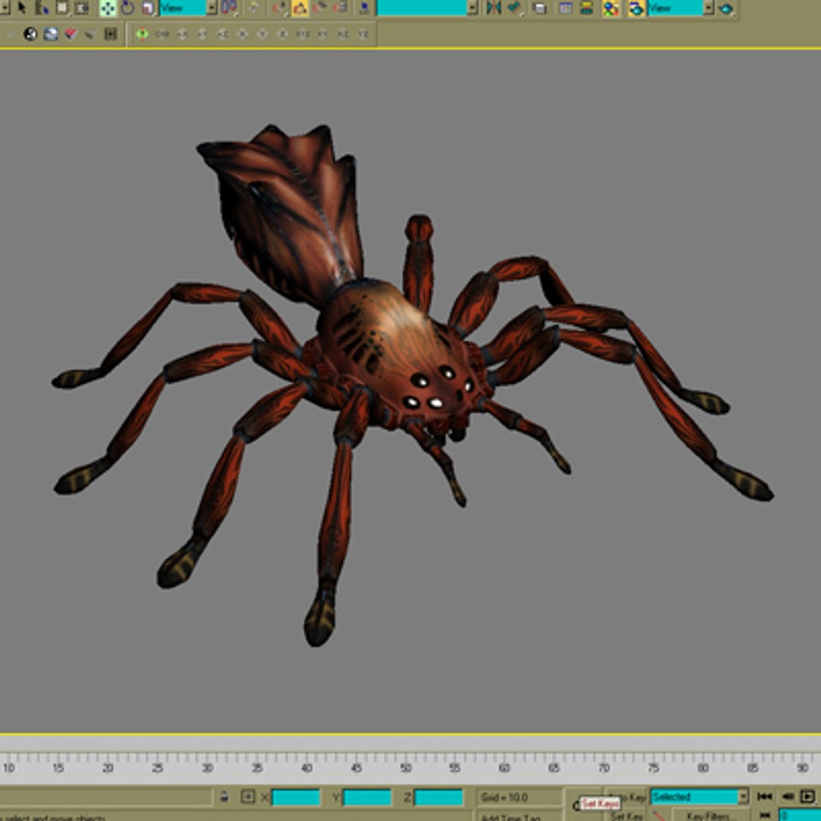821x821 pixels.
Task: Click the current frame number field
Action: (800, 815)
